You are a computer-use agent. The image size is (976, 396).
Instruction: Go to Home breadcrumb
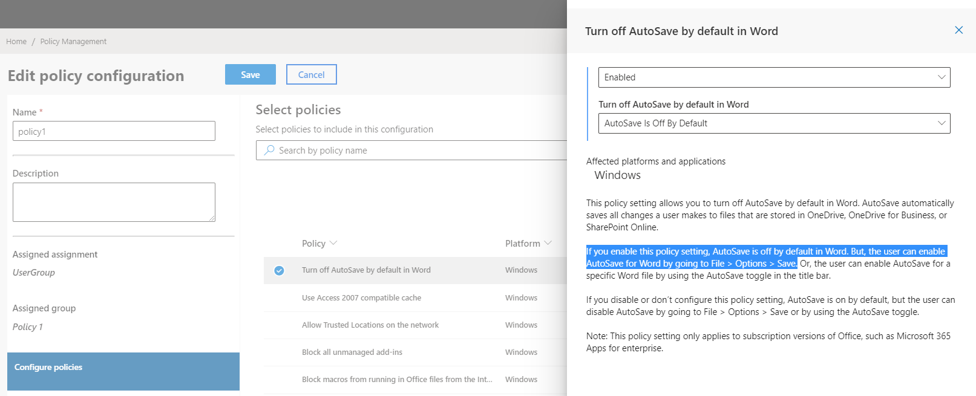tap(16, 42)
